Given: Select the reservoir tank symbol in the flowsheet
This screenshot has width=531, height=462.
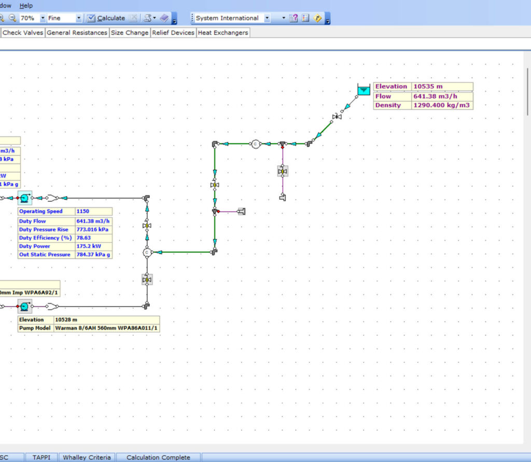Looking at the screenshot, I should (364, 90).
